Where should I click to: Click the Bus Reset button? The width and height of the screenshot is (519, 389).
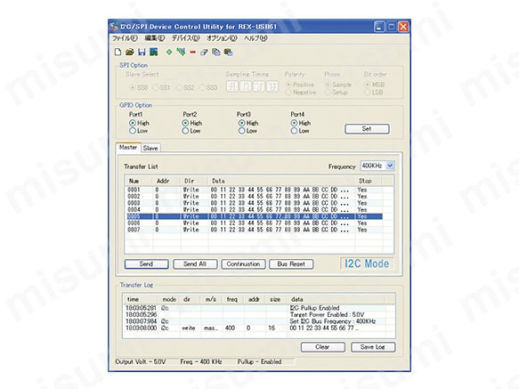(291, 263)
